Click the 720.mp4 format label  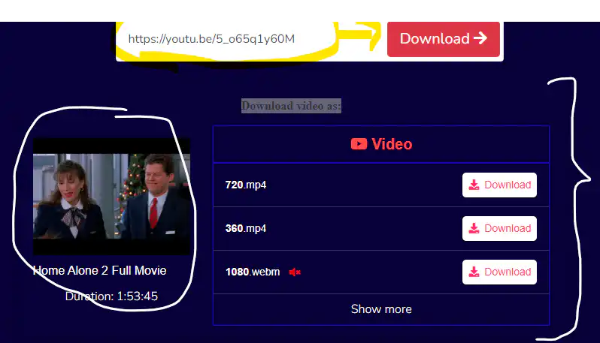(246, 185)
